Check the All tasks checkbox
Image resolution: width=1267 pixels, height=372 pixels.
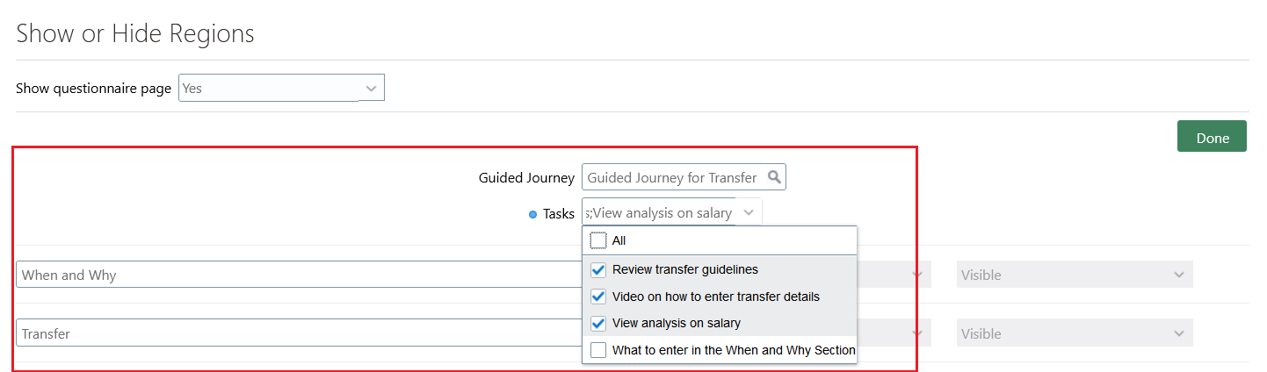pyautogui.click(x=598, y=240)
